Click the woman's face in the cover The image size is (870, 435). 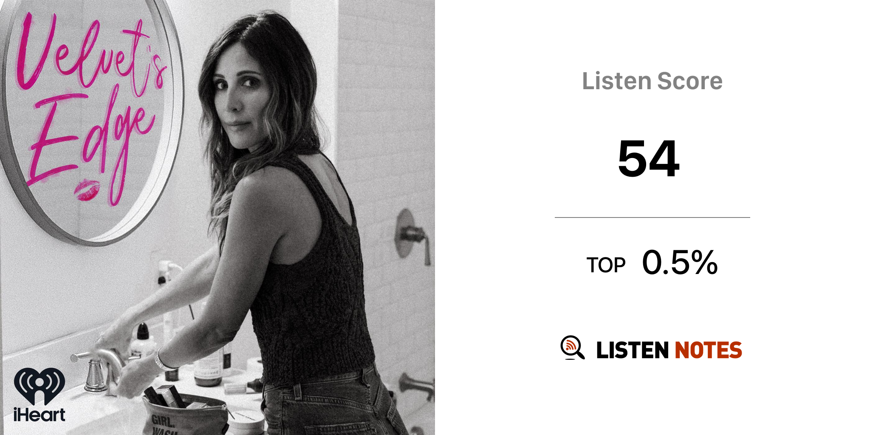(240, 98)
